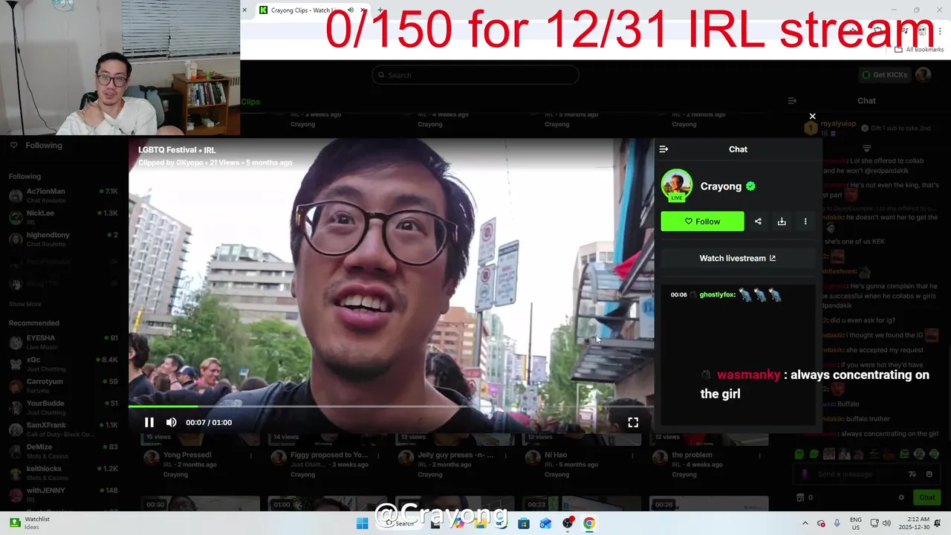Viewport: 951px width, 535px height.
Task: Show hidden system tray icons
Action: click(805, 523)
